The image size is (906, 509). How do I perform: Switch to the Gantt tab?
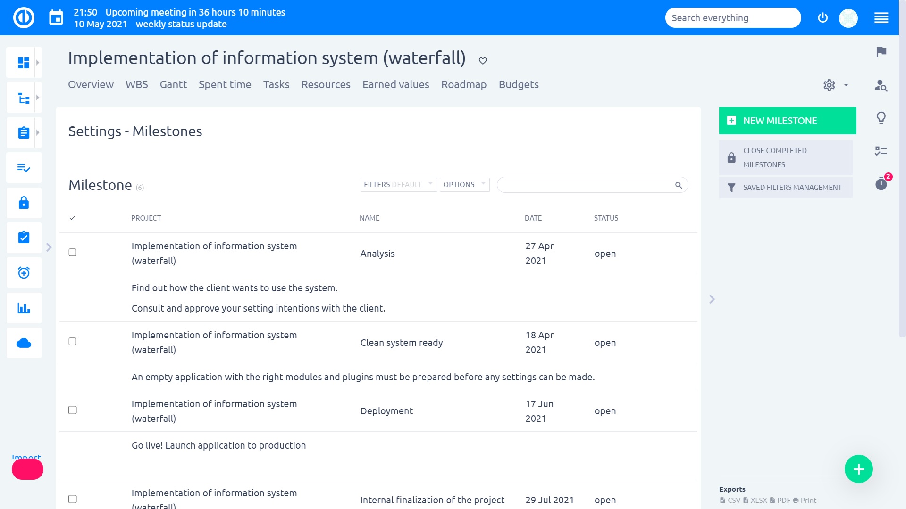point(173,85)
